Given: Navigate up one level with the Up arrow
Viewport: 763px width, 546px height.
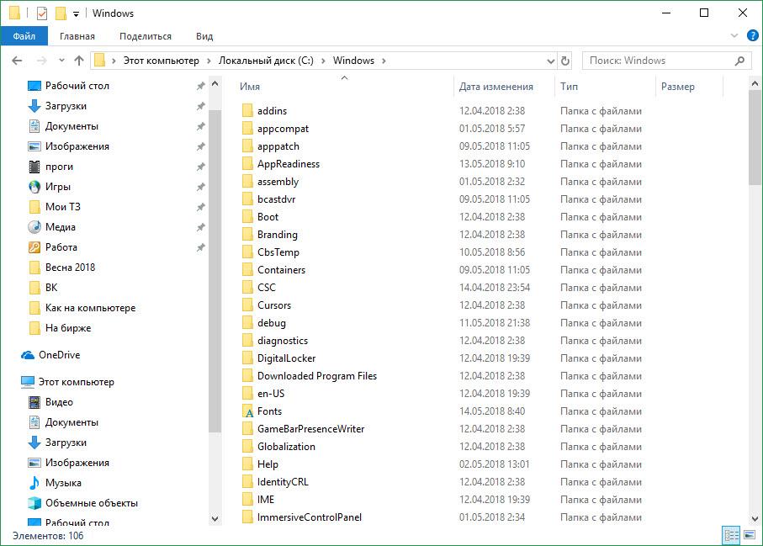Looking at the screenshot, I should [x=79, y=61].
